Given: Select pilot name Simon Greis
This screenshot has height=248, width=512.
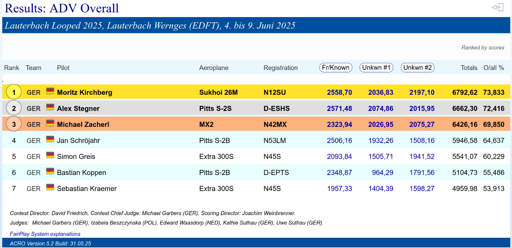Looking at the screenshot, I should (76, 156).
